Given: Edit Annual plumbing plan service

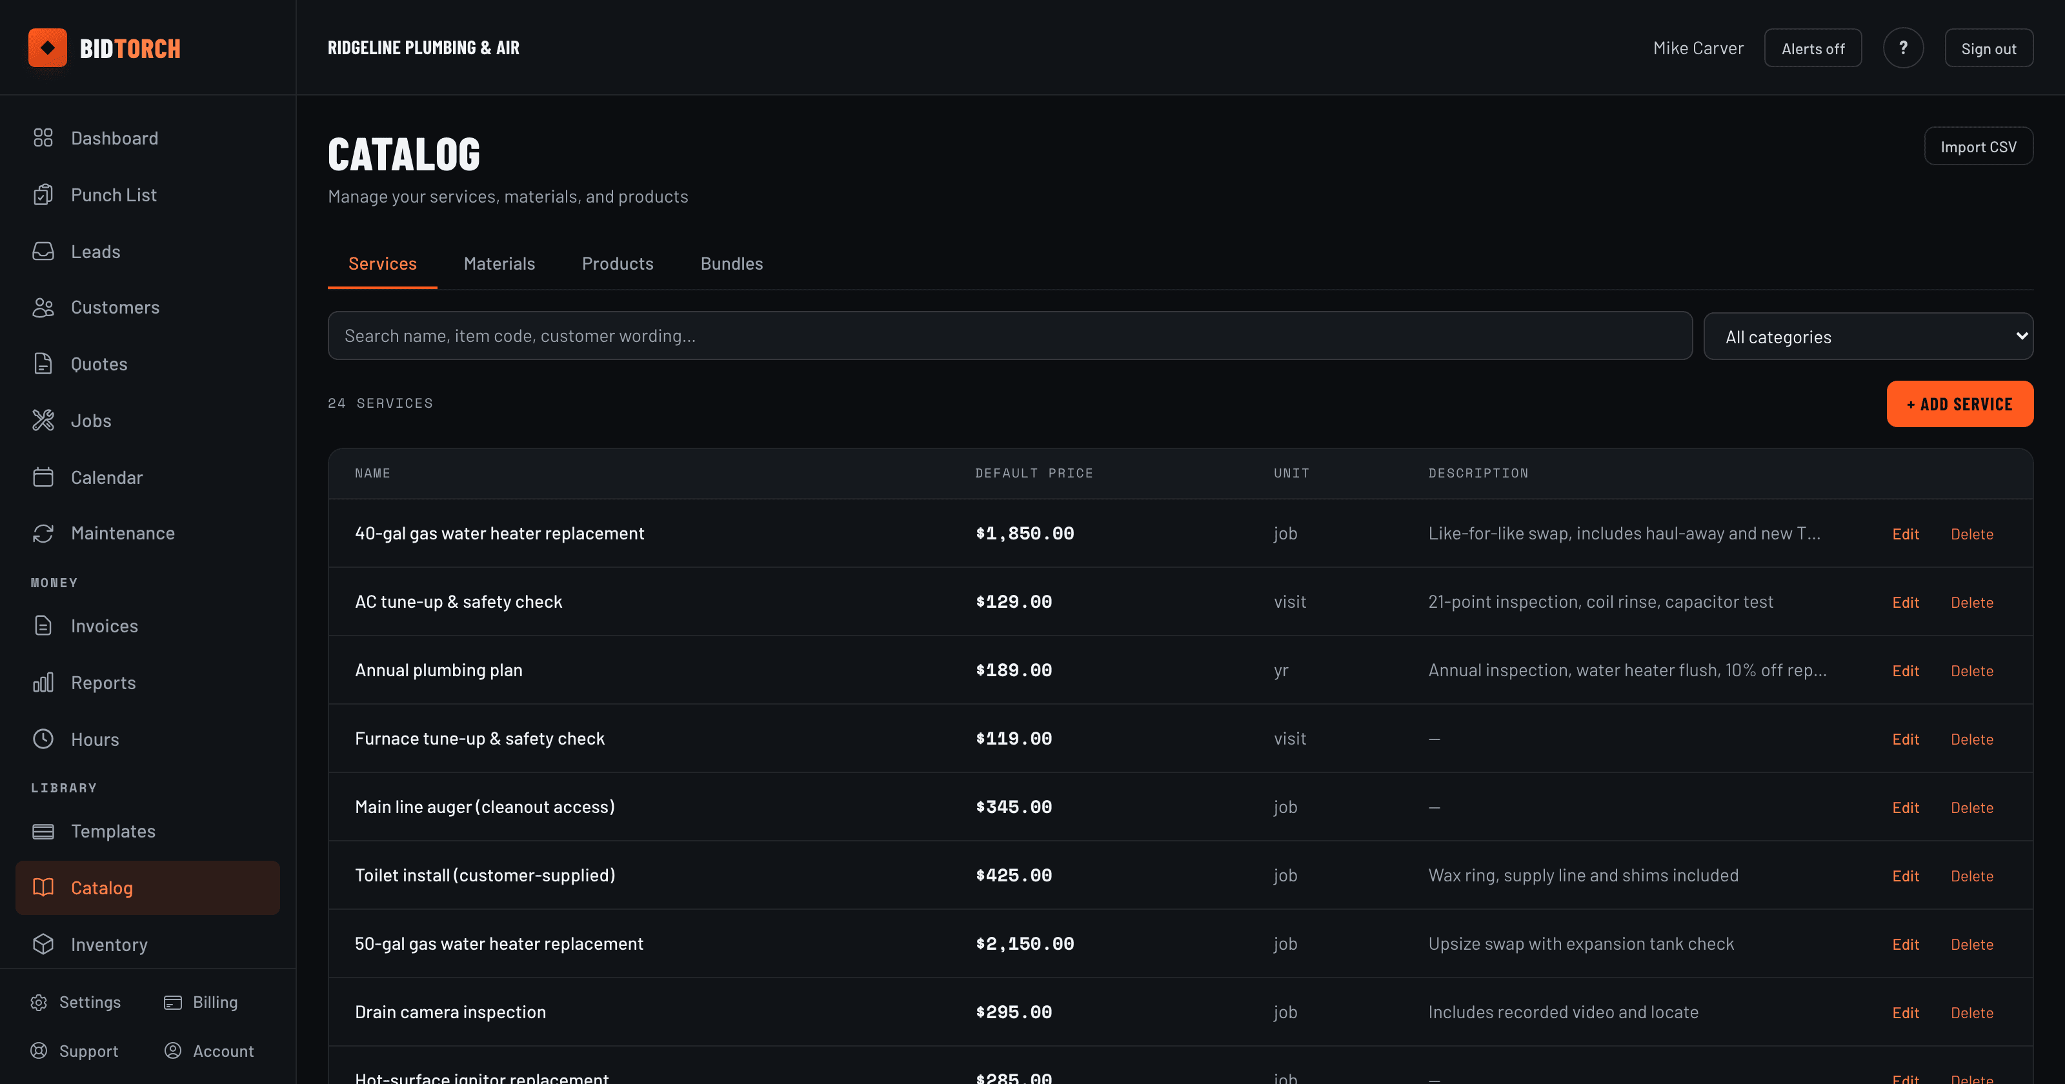Looking at the screenshot, I should coord(1906,671).
